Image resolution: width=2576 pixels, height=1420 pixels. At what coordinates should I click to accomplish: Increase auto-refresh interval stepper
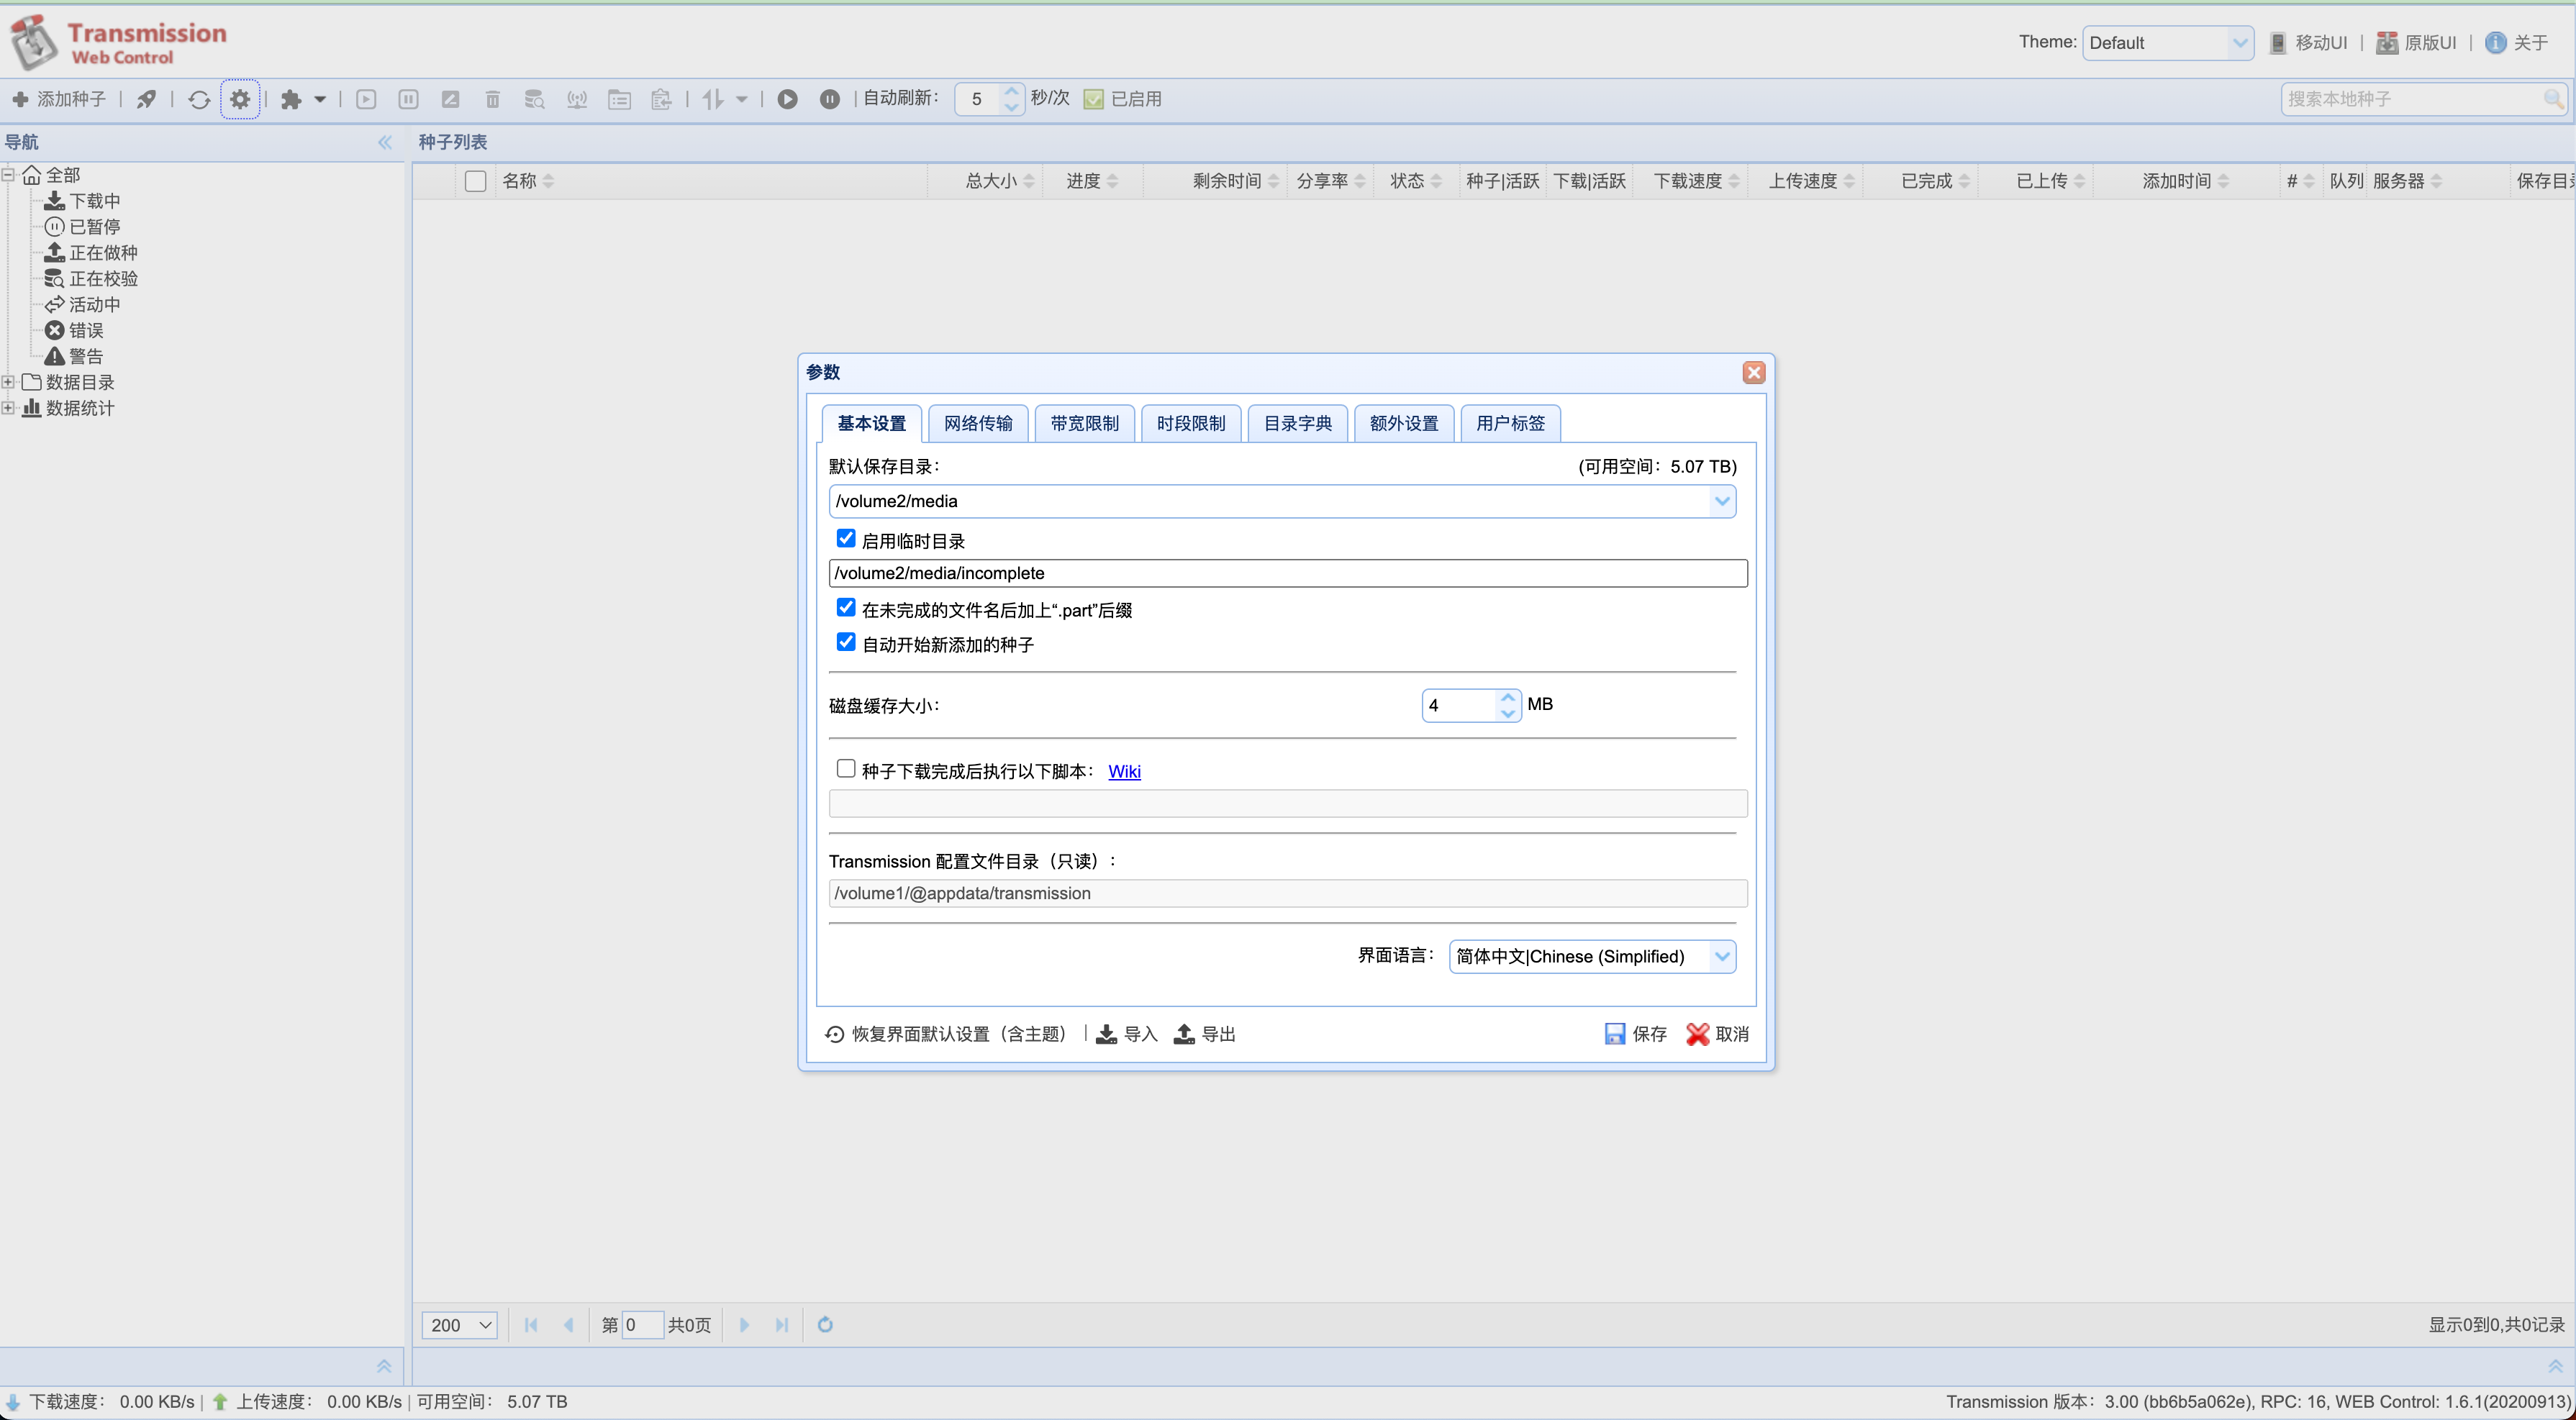coord(1012,91)
